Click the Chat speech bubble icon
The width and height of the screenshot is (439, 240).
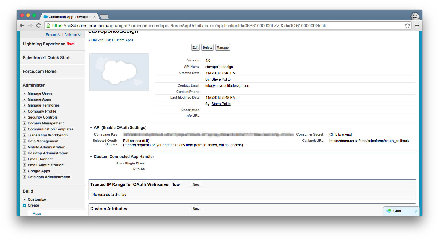[x=388, y=211]
